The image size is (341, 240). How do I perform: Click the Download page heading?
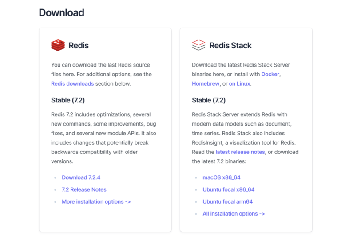click(61, 12)
